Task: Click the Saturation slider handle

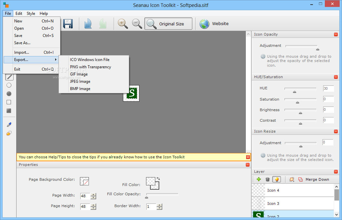Action: pyautogui.click(x=297, y=102)
